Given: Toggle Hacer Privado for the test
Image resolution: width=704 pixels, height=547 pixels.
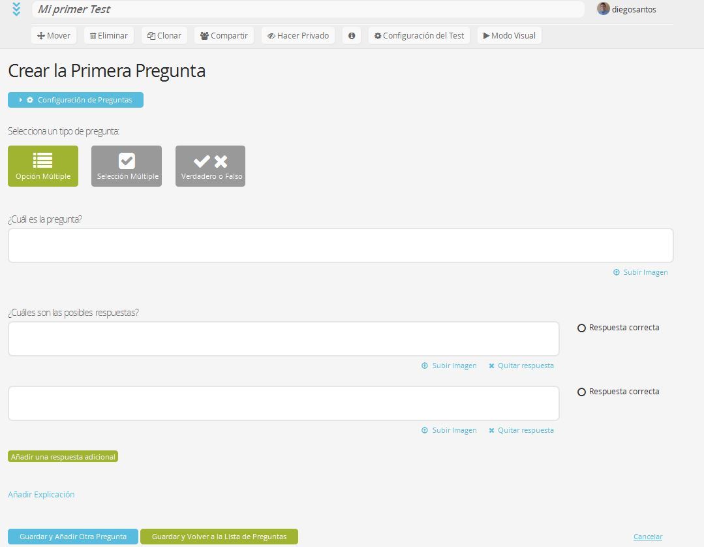Looking at the screenshot, I should 298,36.
